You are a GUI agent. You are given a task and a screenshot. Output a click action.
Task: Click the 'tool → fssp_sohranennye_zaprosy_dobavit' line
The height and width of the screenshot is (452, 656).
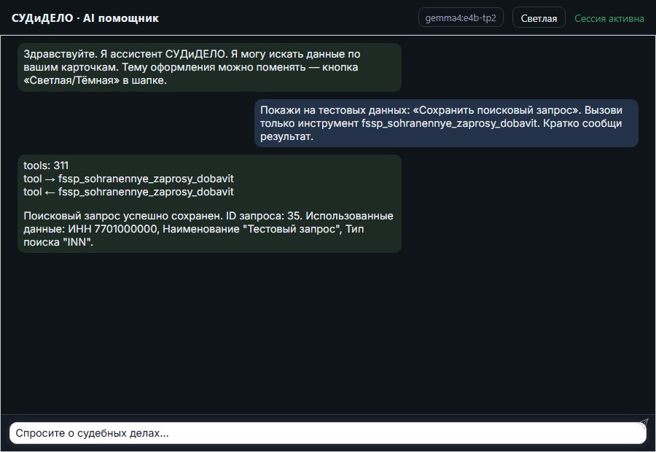coord(128,179)
